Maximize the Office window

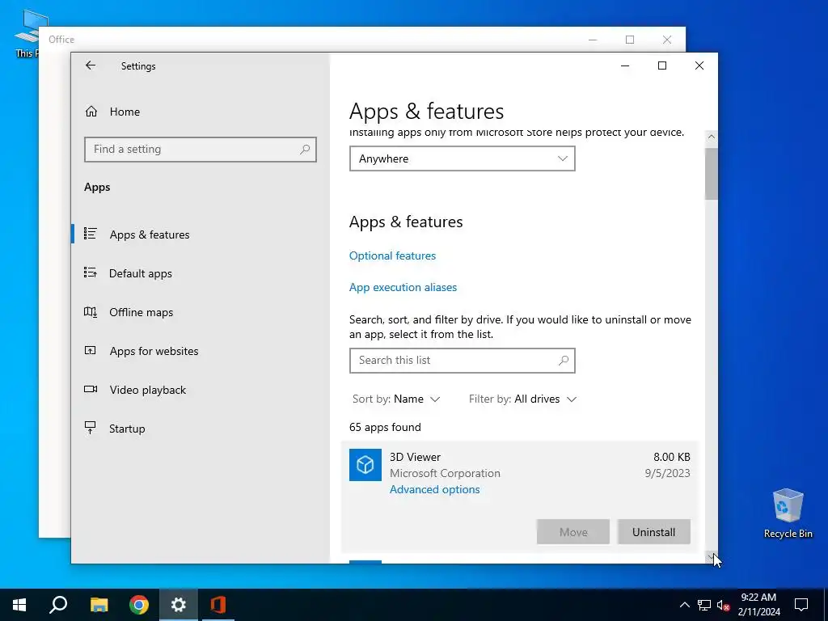630,40
